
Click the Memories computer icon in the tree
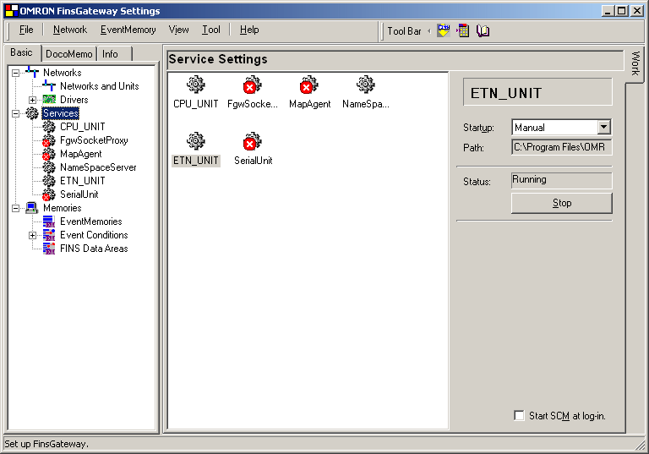tap(32, 207)
